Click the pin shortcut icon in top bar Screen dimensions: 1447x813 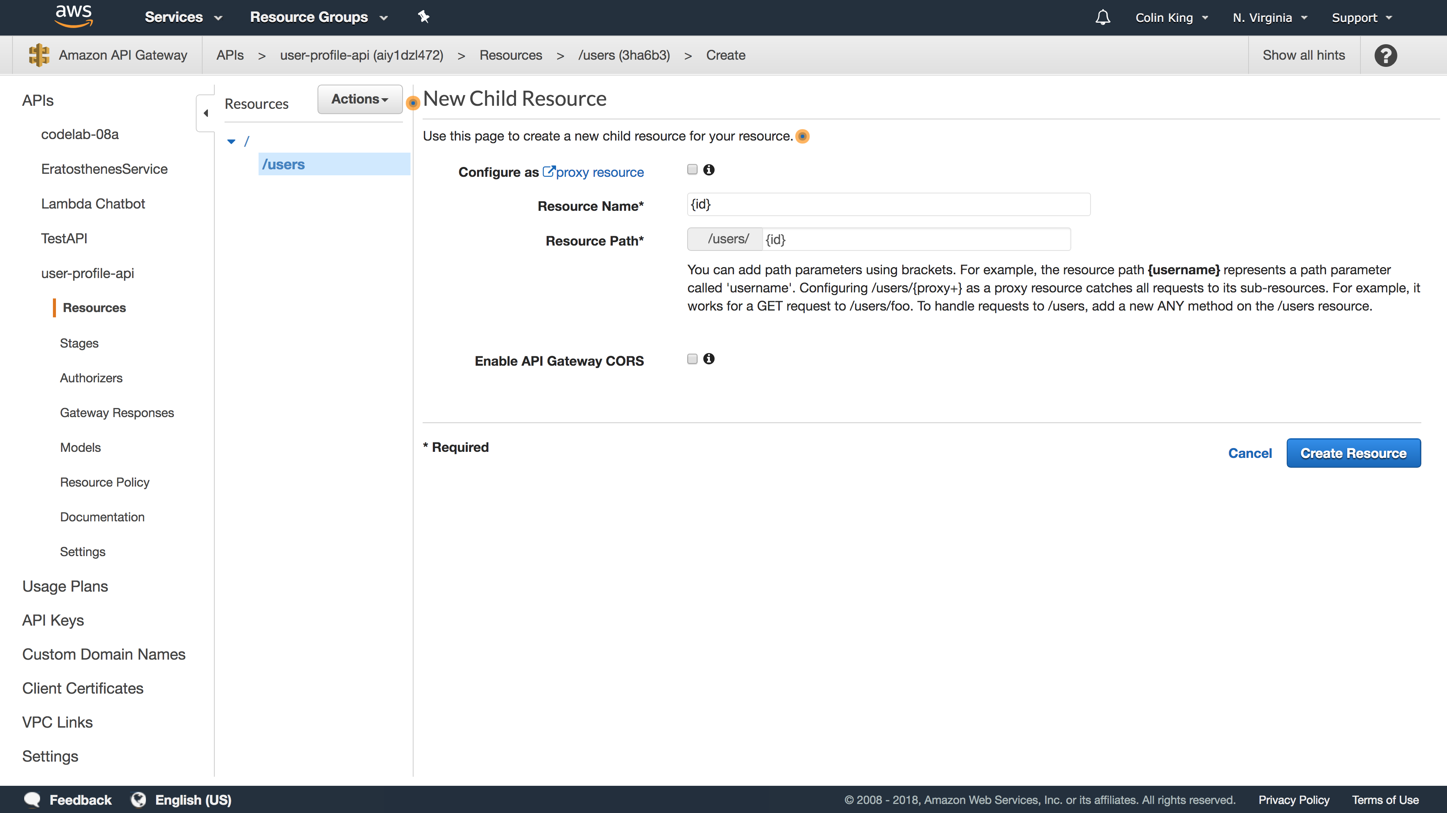tap(423, 17)
